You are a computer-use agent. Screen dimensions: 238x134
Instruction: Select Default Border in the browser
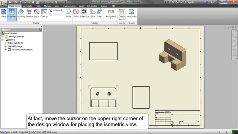click(16, 43)
